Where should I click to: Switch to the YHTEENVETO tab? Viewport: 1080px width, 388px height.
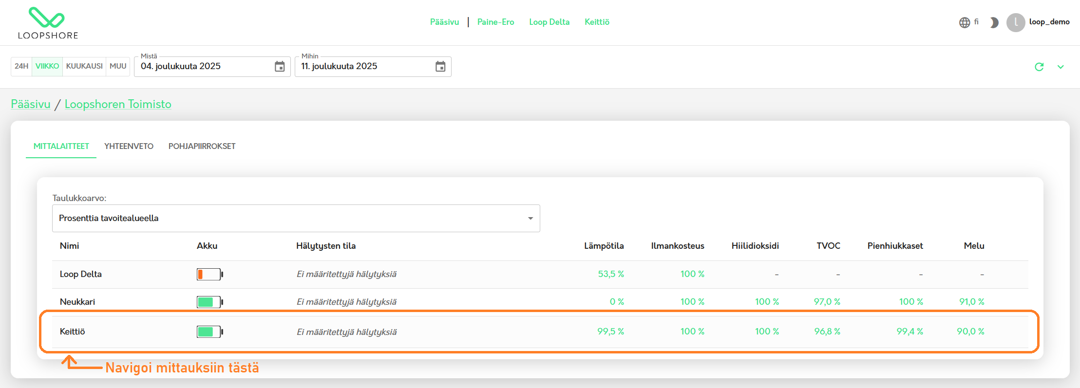129,146
